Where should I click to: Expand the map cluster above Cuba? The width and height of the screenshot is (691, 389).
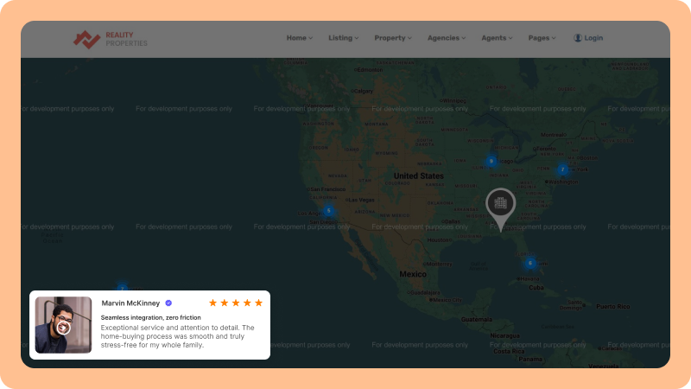(x=530, y=263)
